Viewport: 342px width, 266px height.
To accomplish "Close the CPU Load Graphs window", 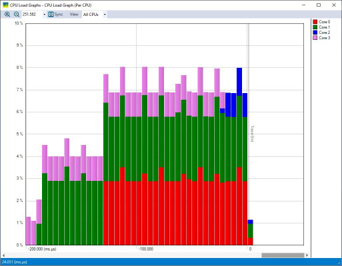I will tap(334, 5).
